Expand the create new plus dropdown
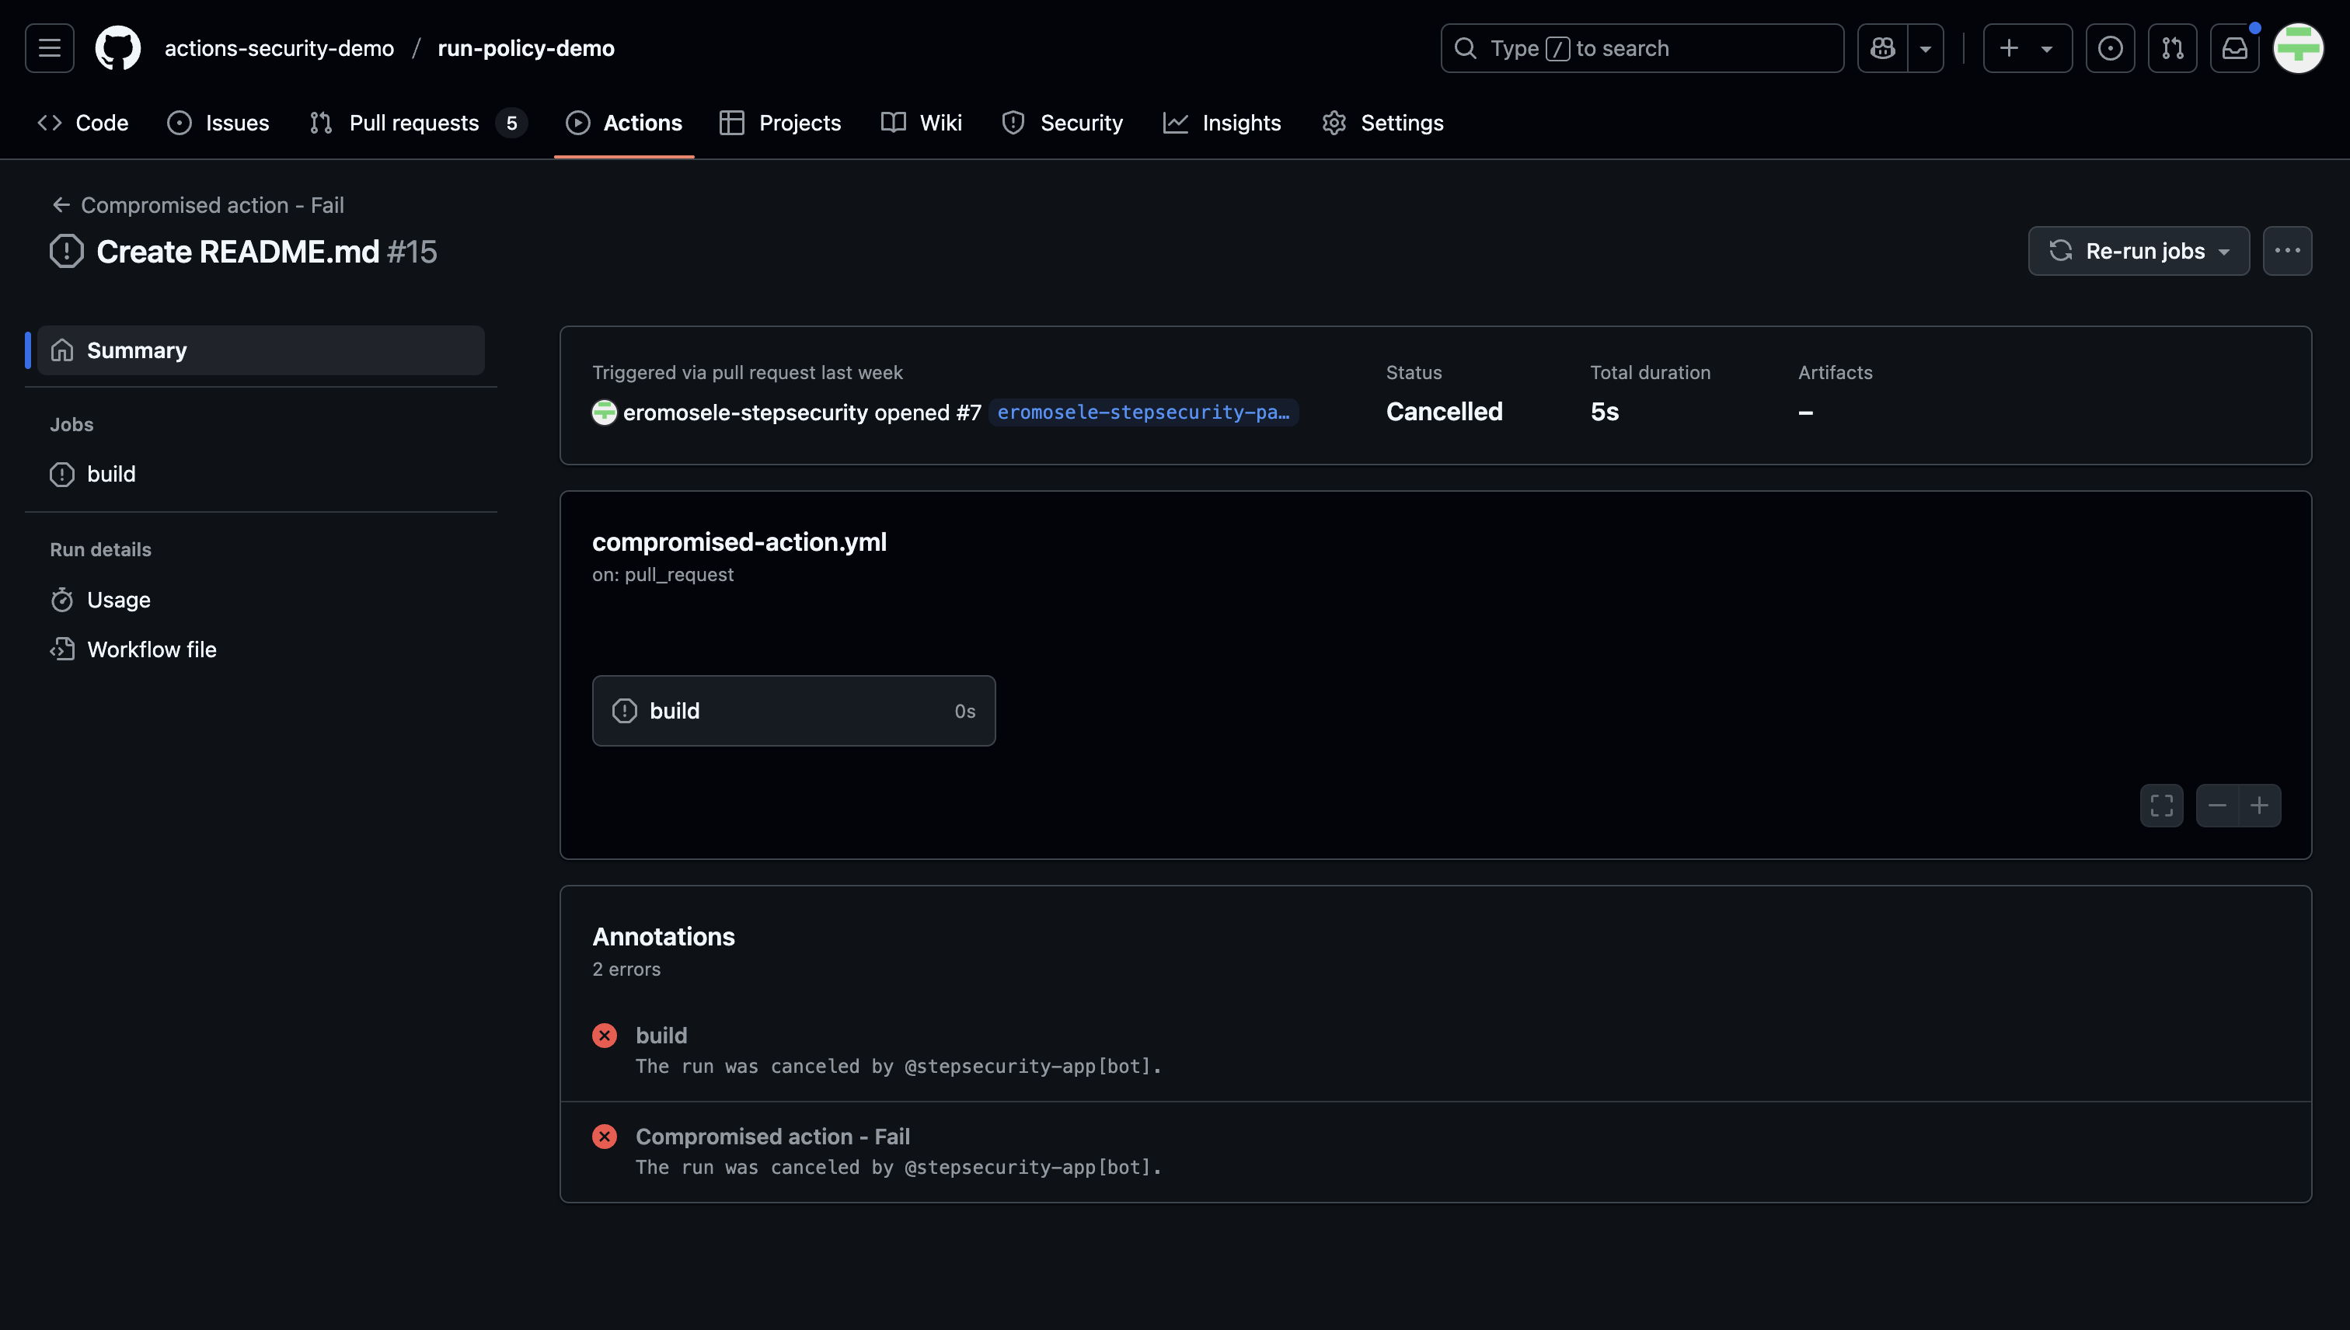This screenshot has width=2350, height=1330. pyautogui.click(x=2027, y=47)
